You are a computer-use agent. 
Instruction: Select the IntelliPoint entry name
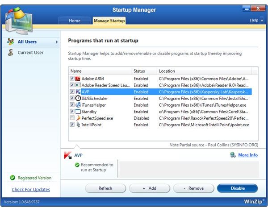pos(92,125)
